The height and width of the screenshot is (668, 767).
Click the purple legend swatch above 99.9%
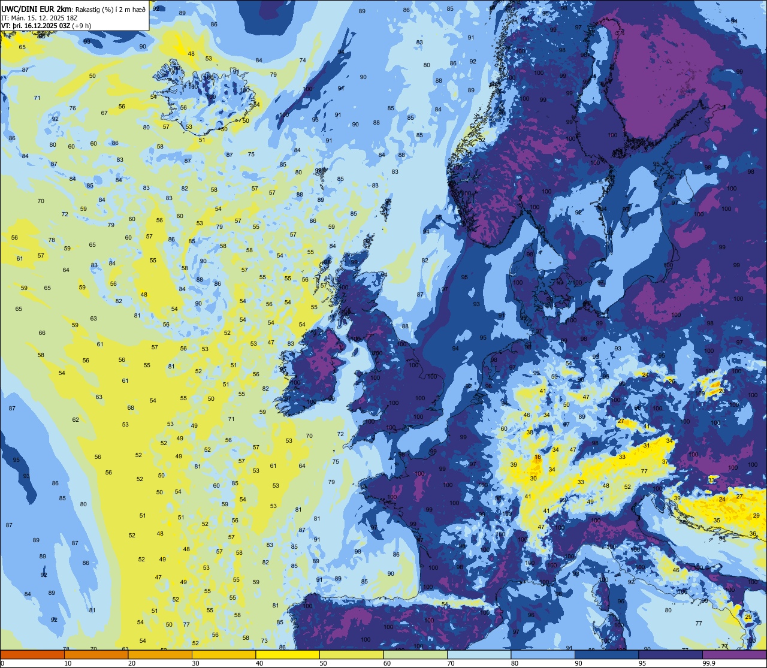pyautogui.click(x=735, y=655)
